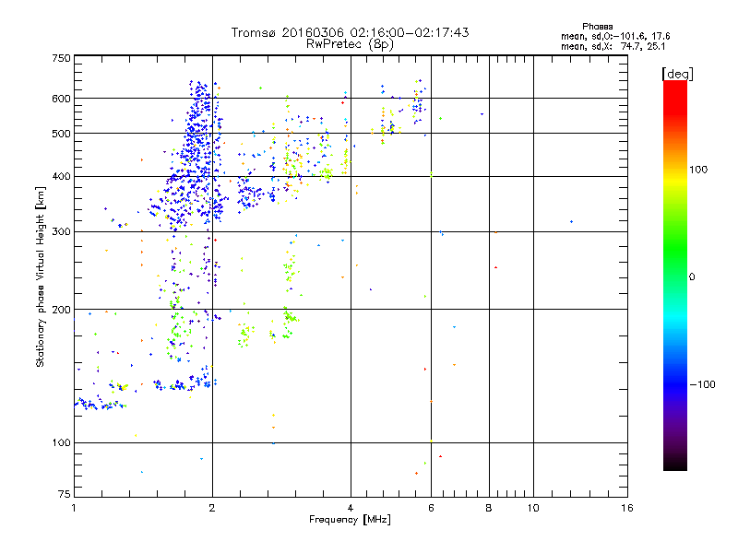Click the colorbar tick label '0'
The width and height of the screenshot is (738, 553).
tap(691, 276)
